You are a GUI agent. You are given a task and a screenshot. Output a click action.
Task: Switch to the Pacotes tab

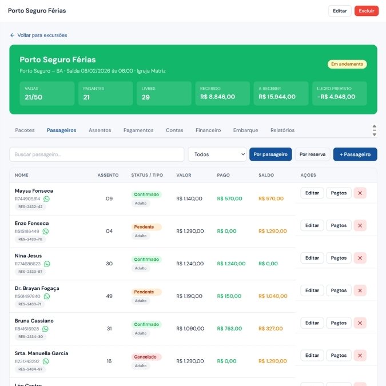(x=25, y=130)
